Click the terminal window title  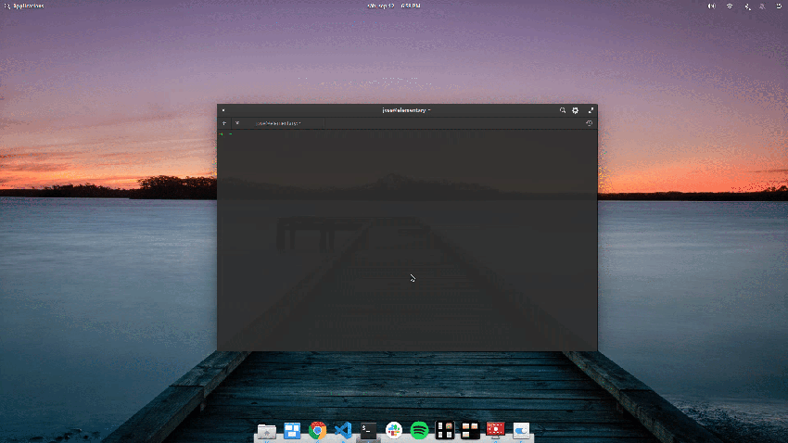(x=406, y=110)
